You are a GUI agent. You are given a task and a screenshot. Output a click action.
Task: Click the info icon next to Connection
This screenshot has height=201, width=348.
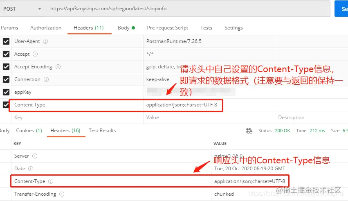[x=46, y=79]
